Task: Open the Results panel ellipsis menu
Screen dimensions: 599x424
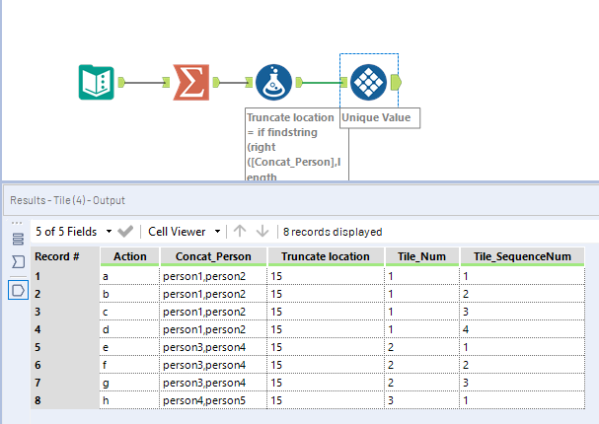Action: 17,223
